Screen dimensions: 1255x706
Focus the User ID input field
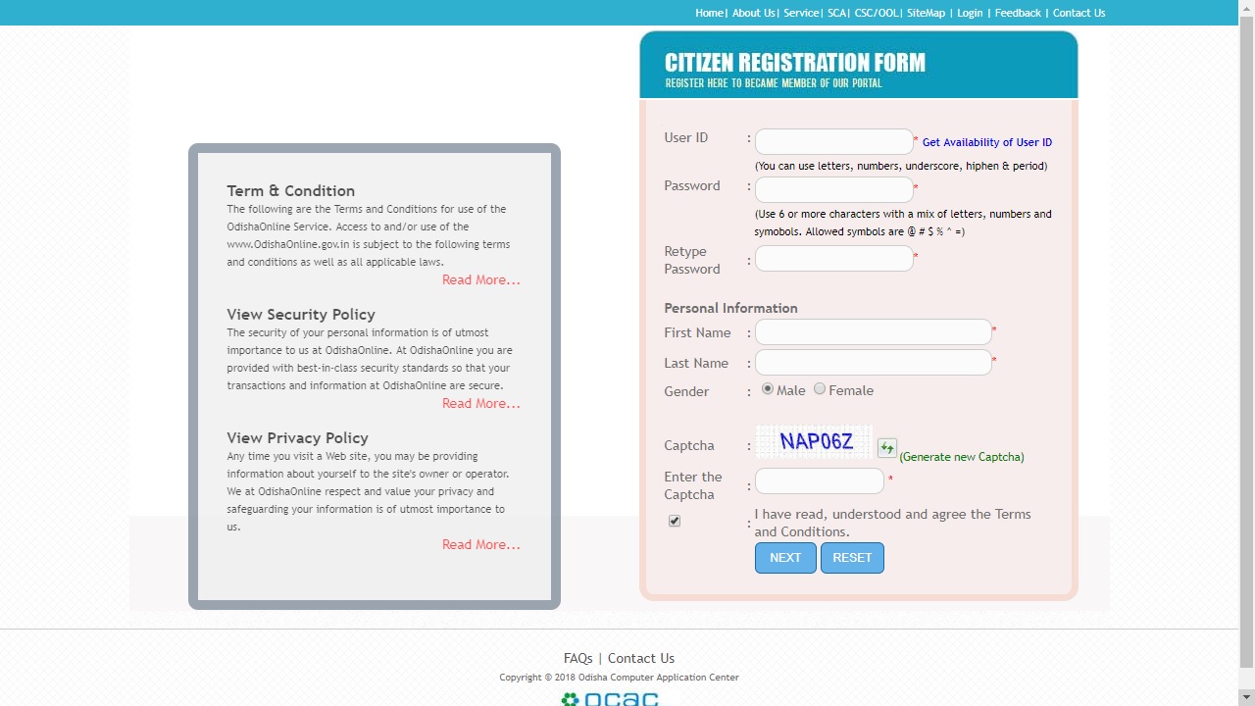click(x=833, y=141)
